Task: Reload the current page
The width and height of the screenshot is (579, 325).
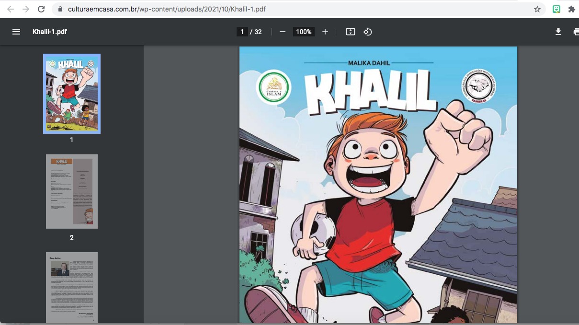Action: [x=41, y=9]
